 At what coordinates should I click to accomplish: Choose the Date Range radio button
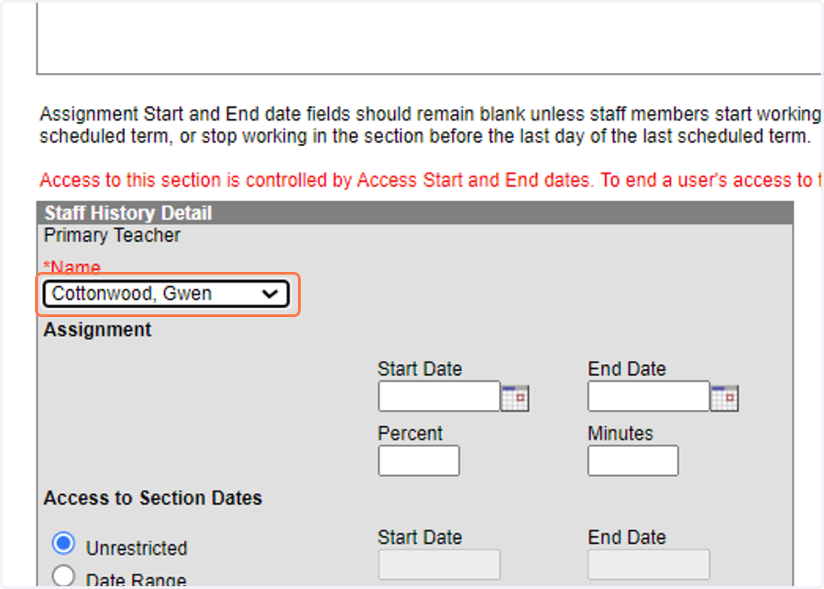point(63,575)
